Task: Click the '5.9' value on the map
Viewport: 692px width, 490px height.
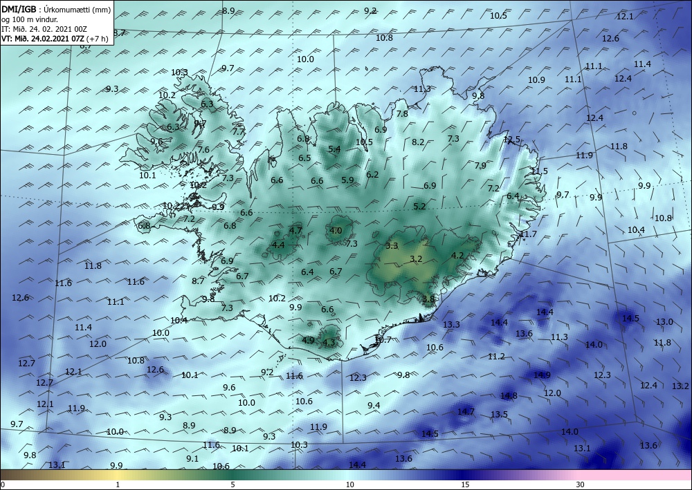Action: tap(348, 180)
